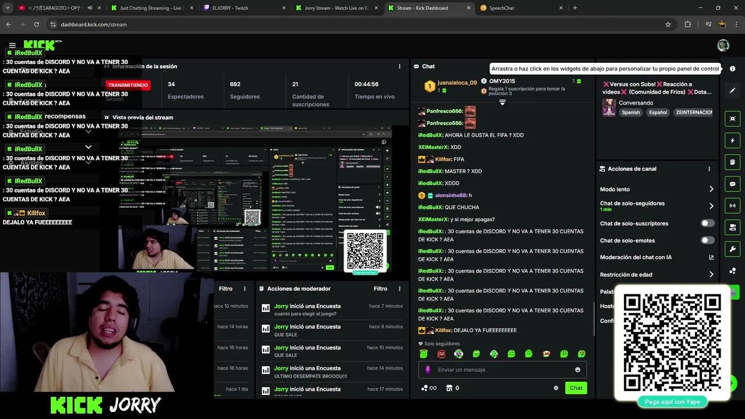
Task: Open options menu for Información de la sesión
Action: pos(399,66)
